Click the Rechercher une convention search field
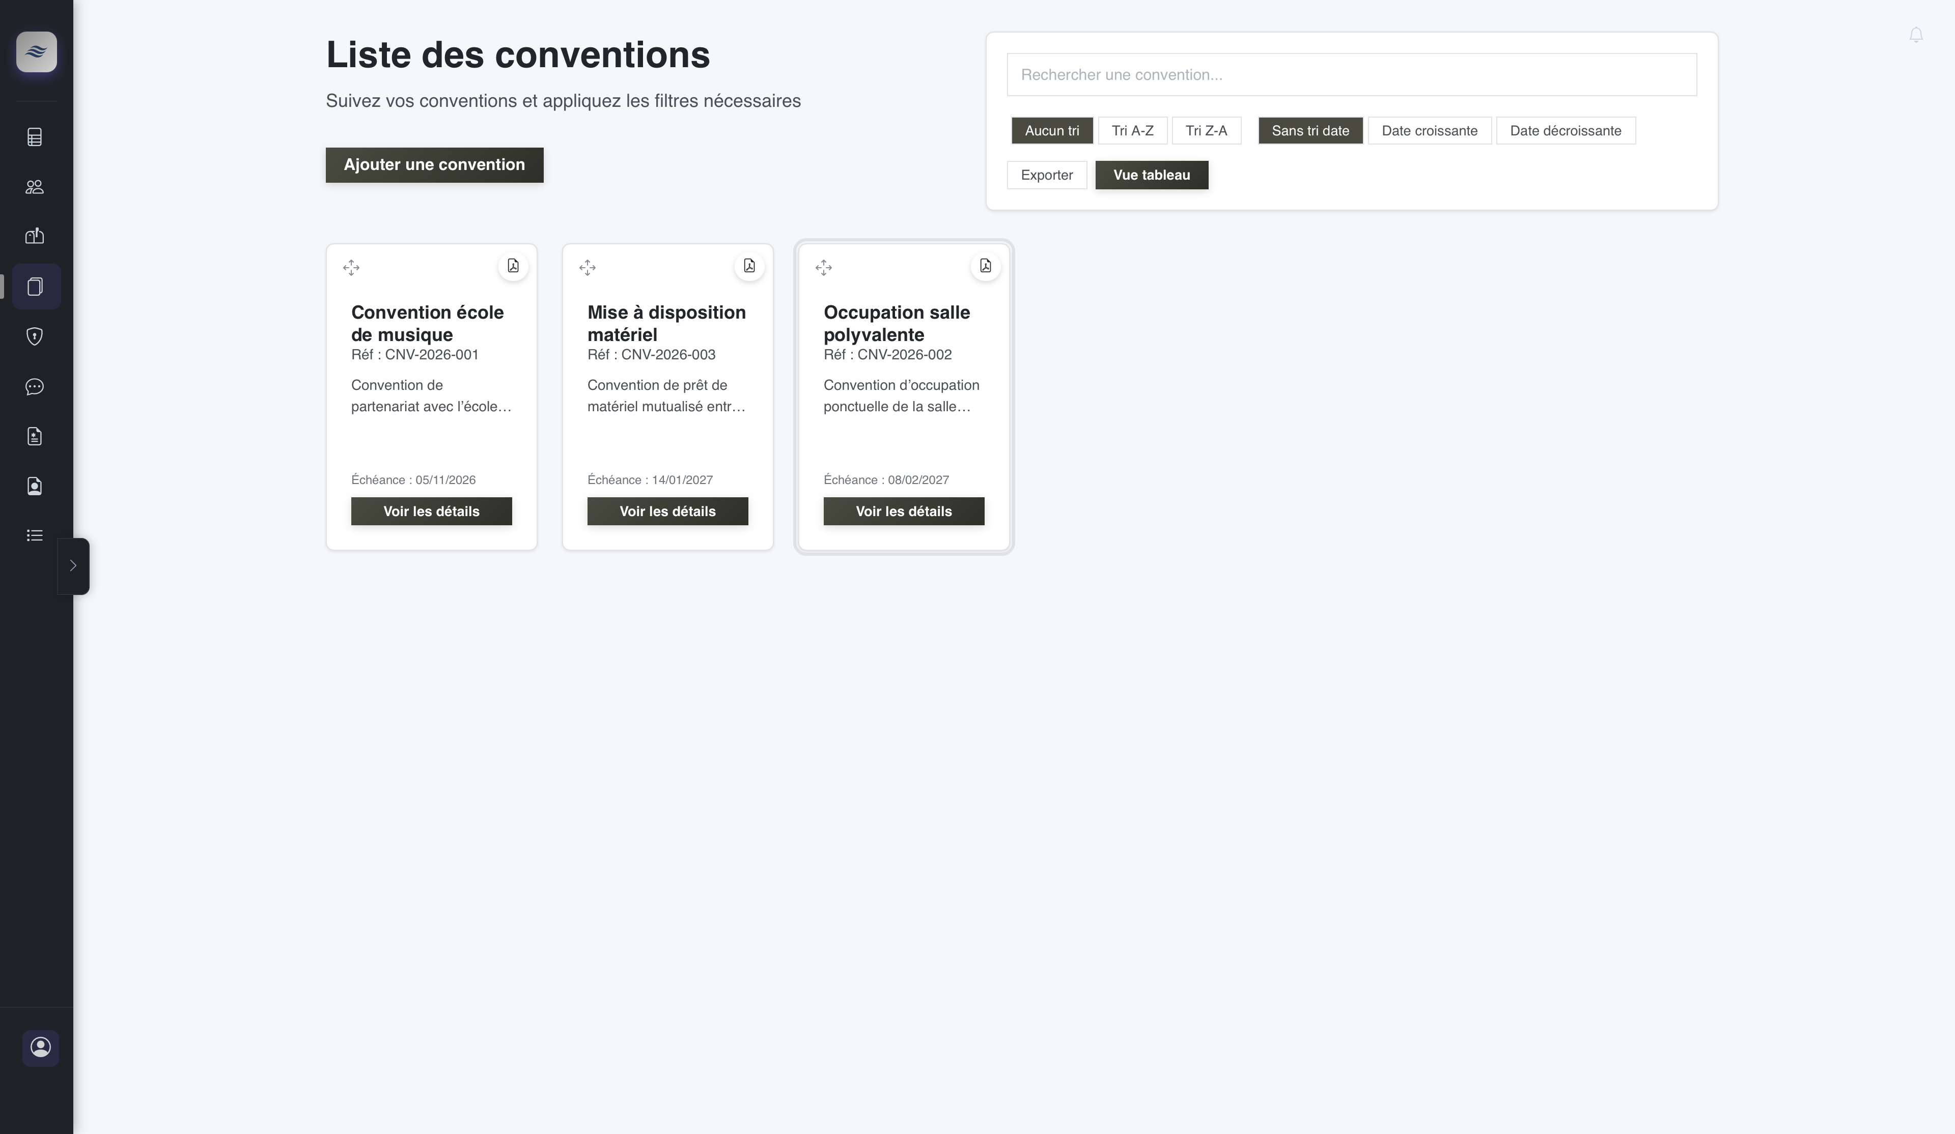The height and width of the screenshot is (1134, 1955). coord(1351,74)
